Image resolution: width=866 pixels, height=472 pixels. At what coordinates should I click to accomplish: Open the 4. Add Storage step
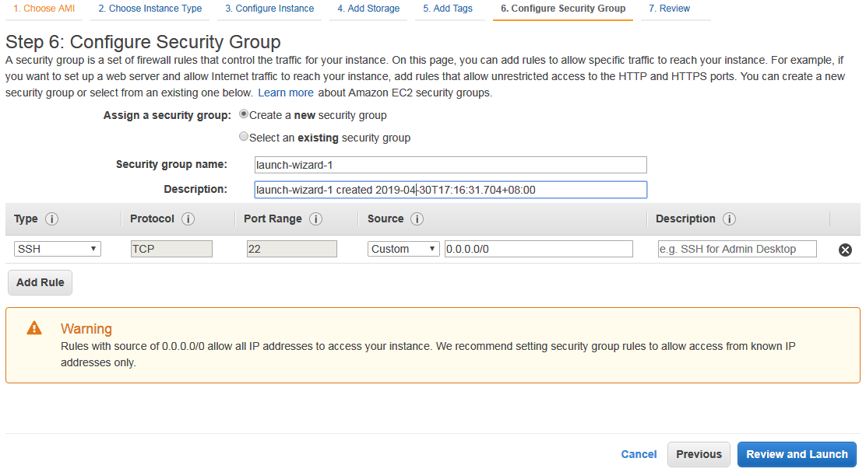pyautogui.click(x=368, y=9)
